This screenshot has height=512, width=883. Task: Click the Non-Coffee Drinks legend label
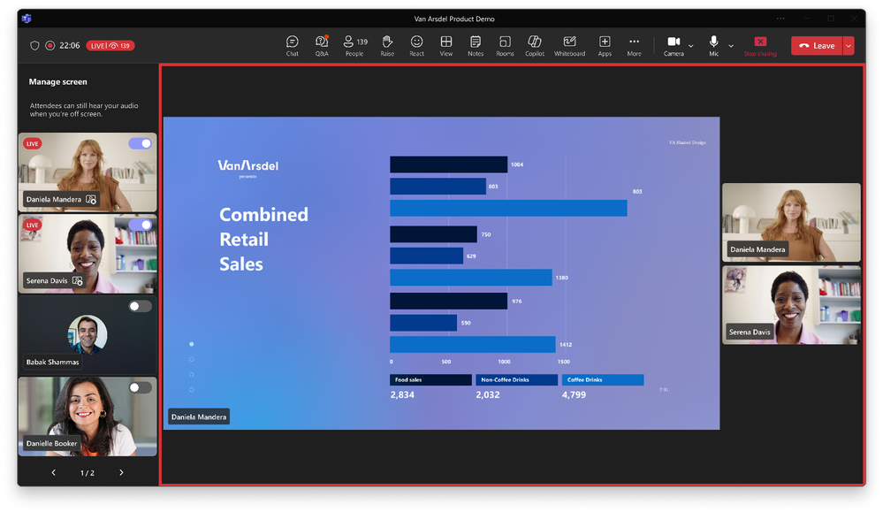click(516, 379)
